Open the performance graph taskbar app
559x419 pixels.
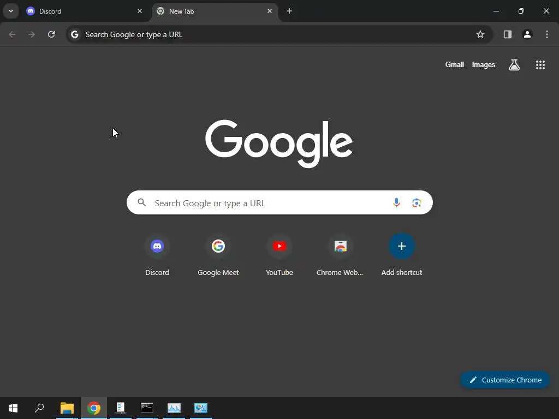coord(174,408)
